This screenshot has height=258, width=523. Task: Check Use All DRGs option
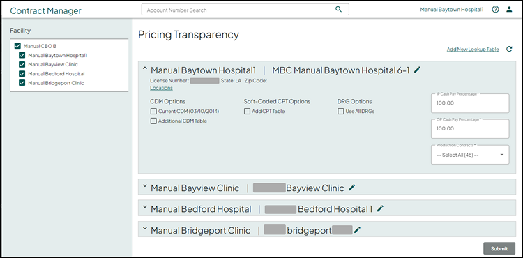pos(340,112)
